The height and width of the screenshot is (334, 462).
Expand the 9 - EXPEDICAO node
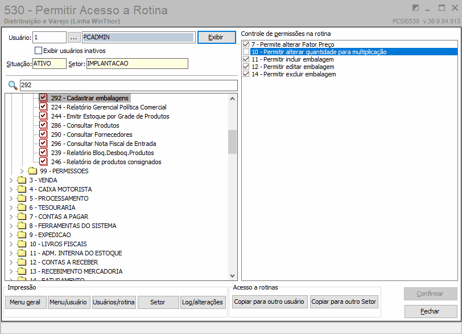(11, 235)
